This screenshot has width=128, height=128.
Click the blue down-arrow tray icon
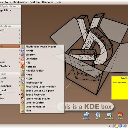click(121, 126)
